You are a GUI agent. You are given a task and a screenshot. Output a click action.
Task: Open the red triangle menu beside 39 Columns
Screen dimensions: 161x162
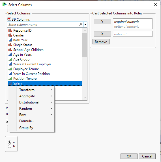9,19
